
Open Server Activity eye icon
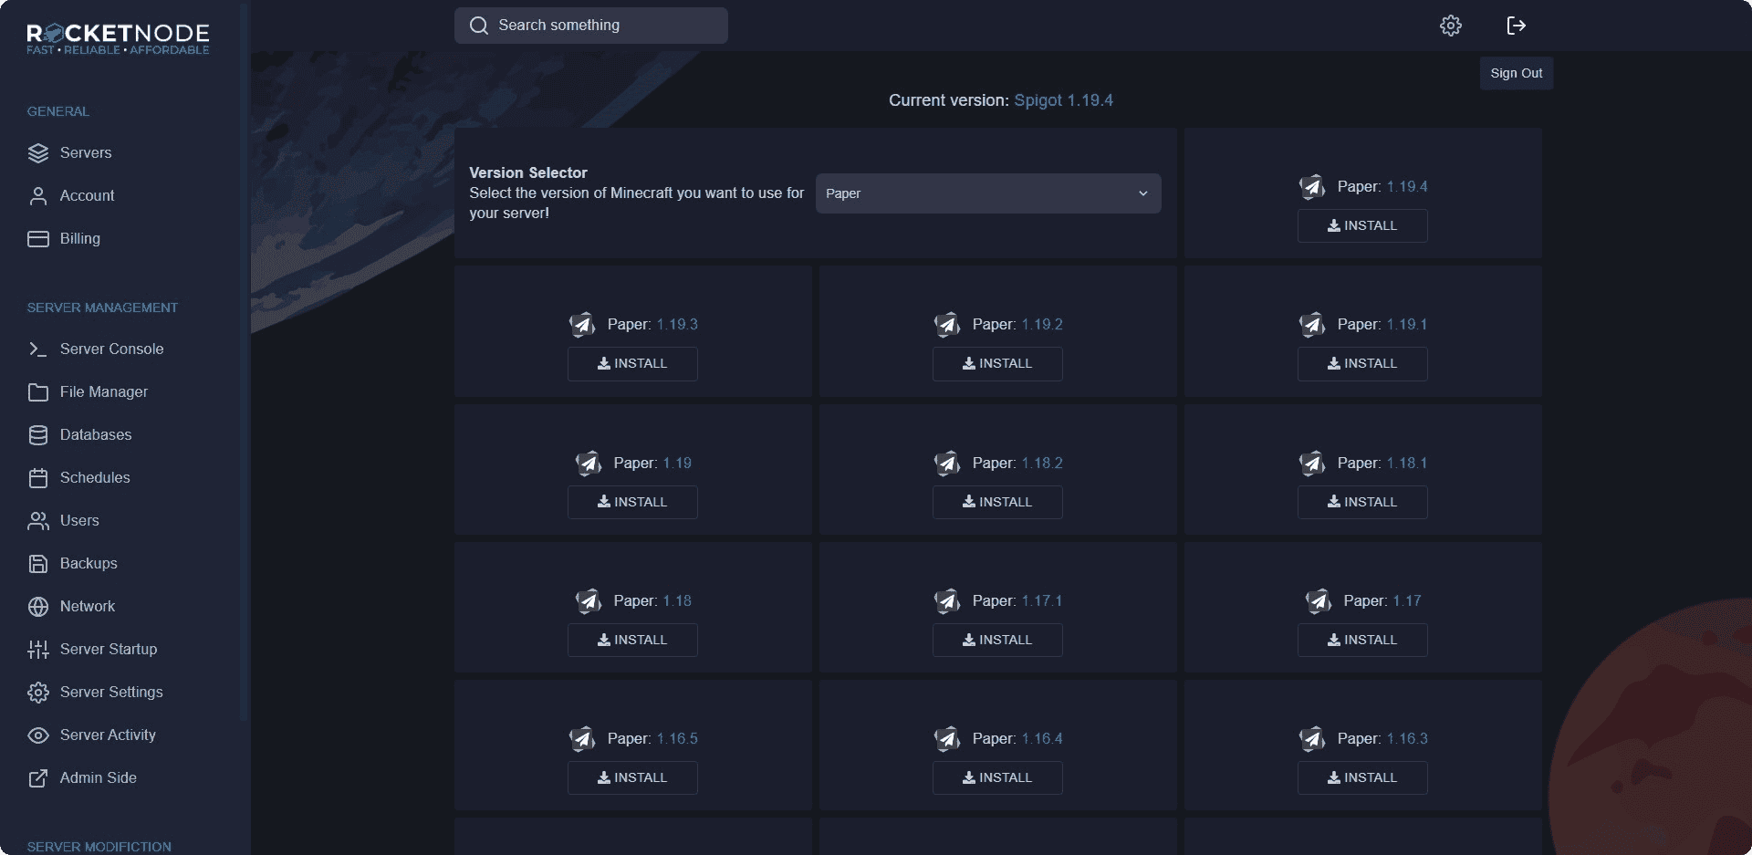click(x=38, y=735)
